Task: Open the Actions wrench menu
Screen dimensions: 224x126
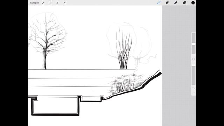Action: pos(43,3)
